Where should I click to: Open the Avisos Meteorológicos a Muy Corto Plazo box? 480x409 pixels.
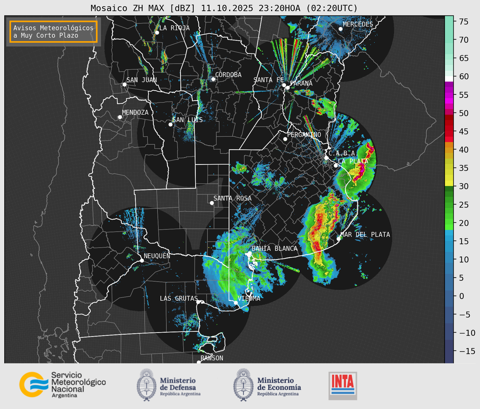point(53,32)
